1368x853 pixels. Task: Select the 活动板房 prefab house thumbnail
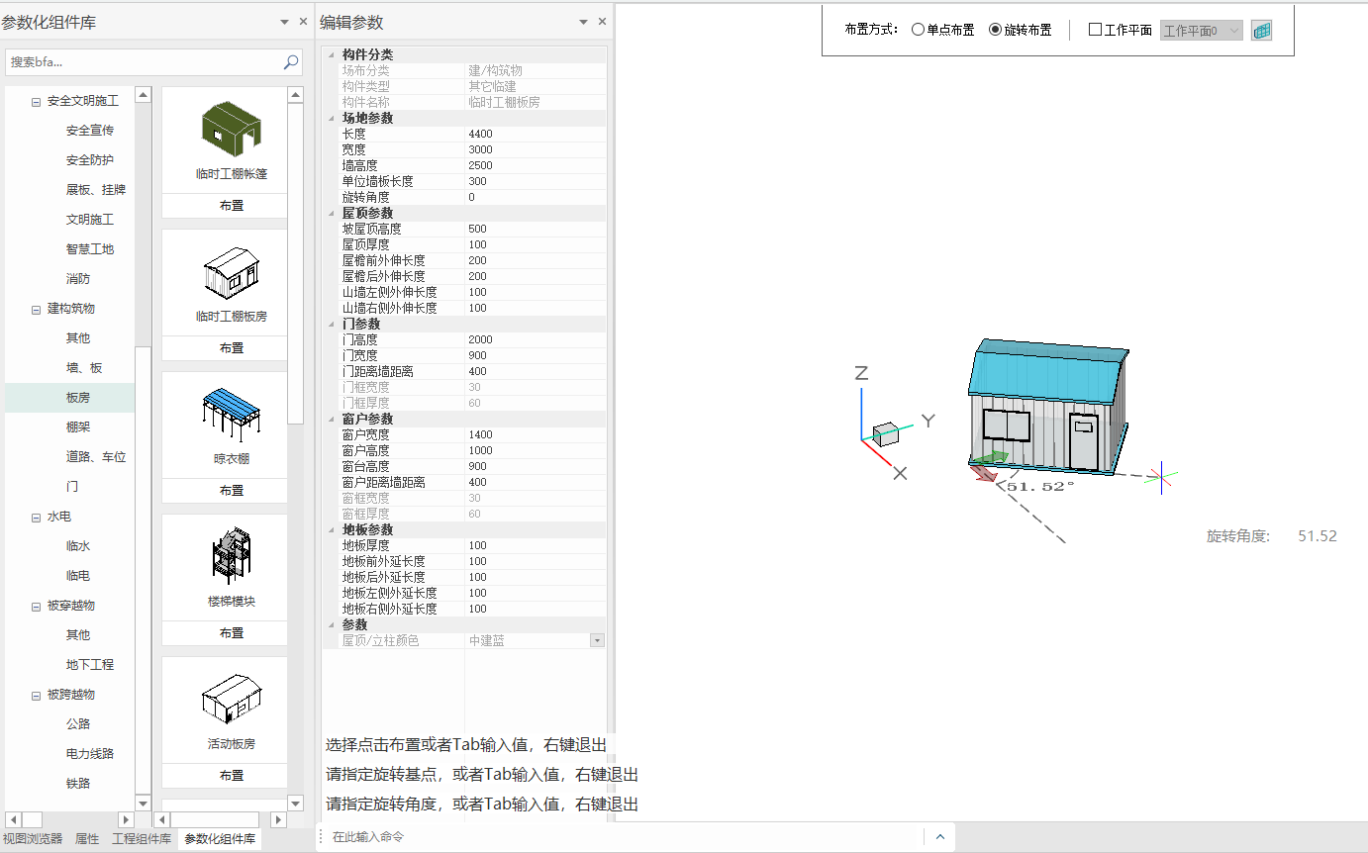[232, 700]
